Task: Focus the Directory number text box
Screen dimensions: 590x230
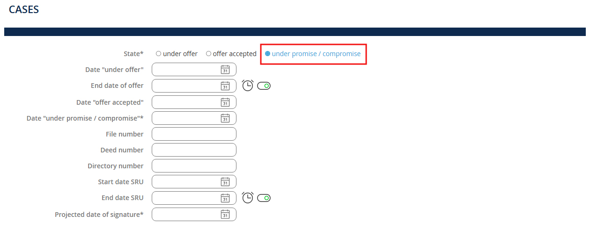Action: [x=194, y=166]
